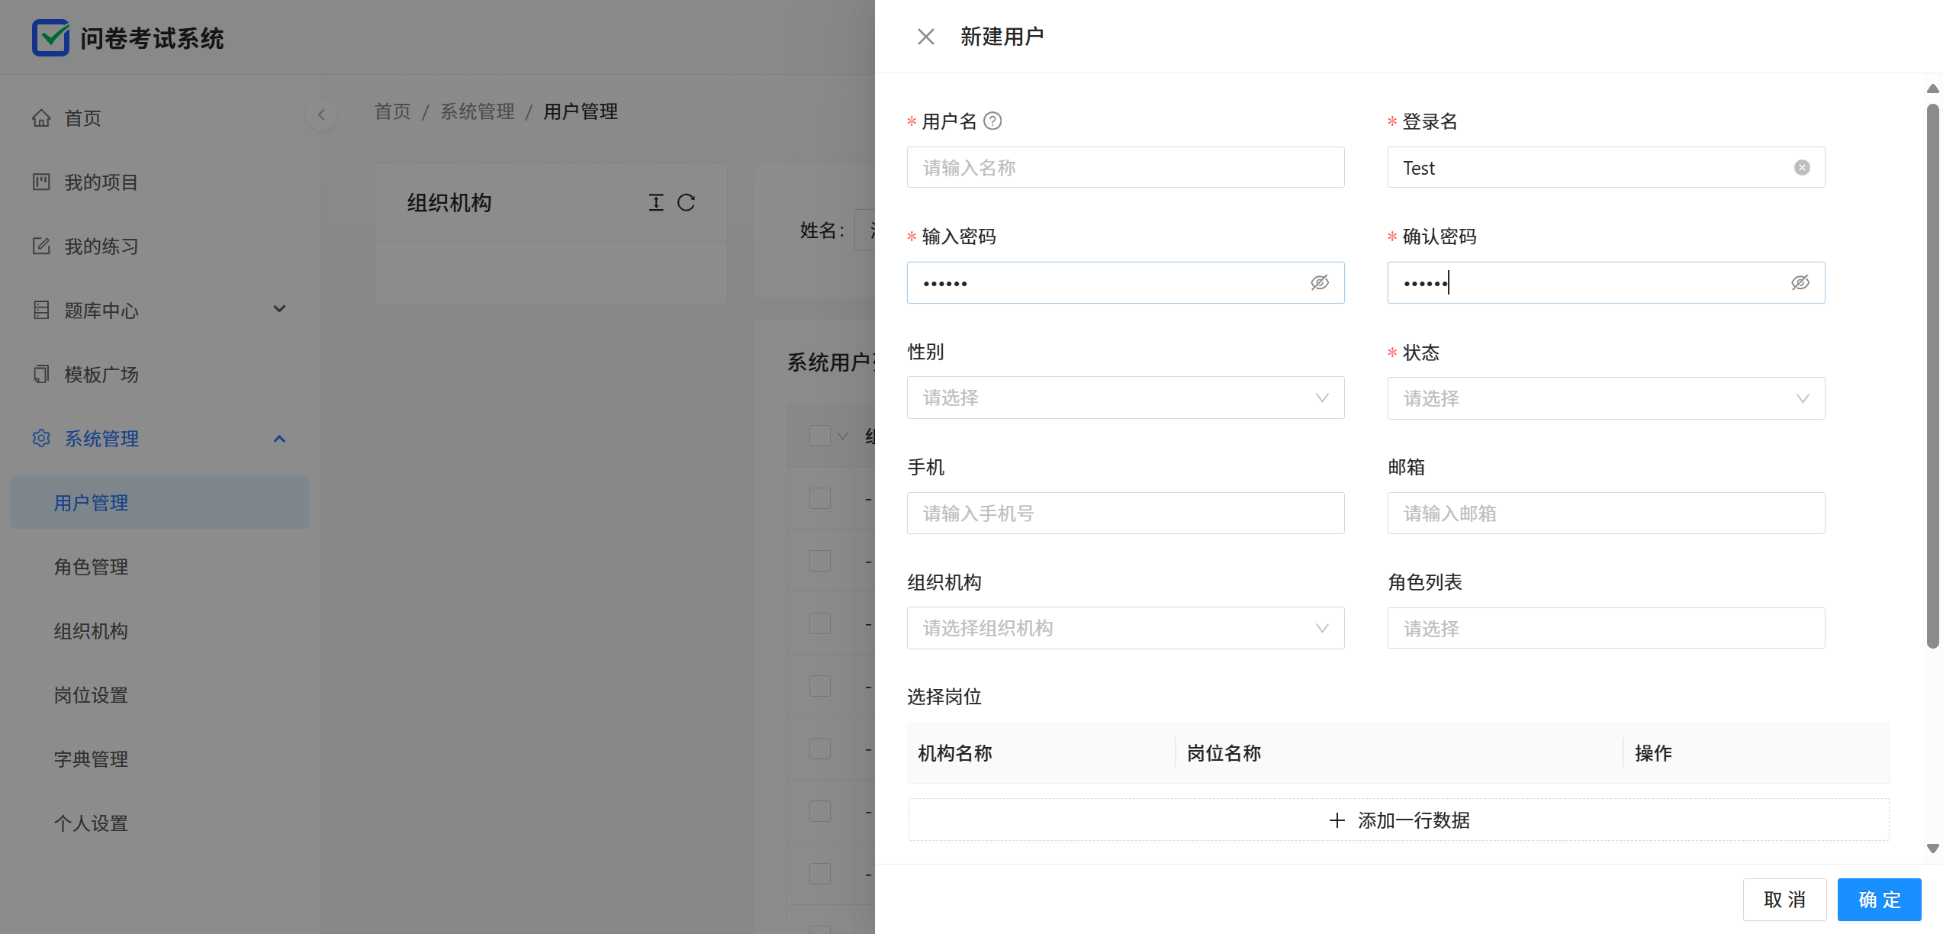
Task: Click the 取消 button
Action: [1784, 900]
